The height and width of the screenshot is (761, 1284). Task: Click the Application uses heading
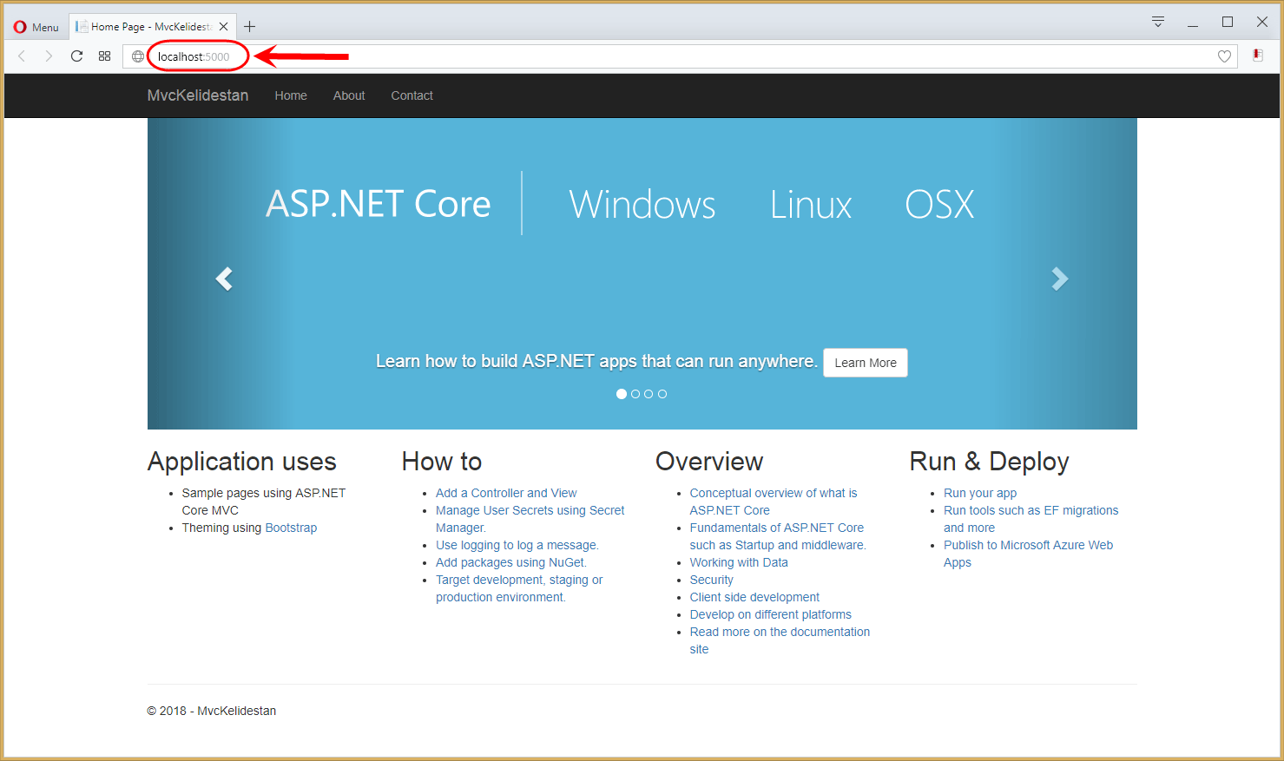tap(242, 462)
